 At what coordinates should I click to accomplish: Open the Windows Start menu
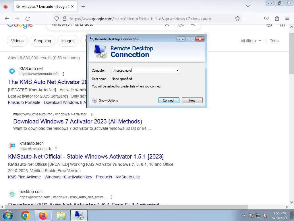tap(7, 215)
